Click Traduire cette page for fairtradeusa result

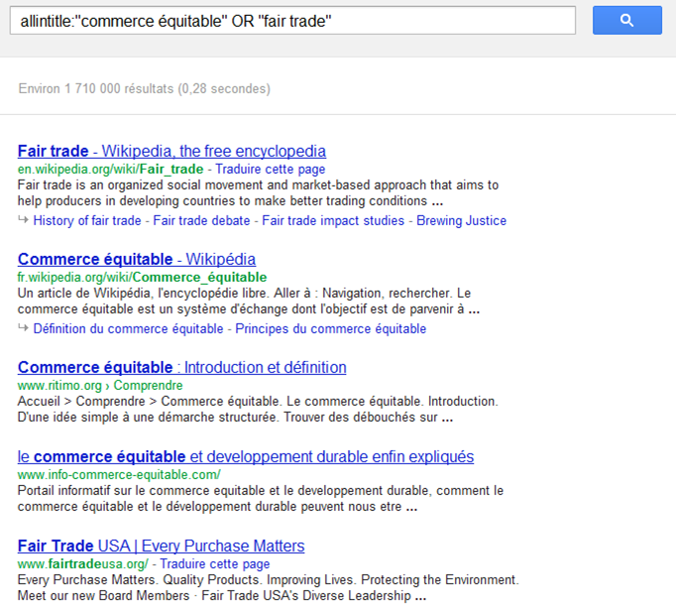(x=215, y=563)
